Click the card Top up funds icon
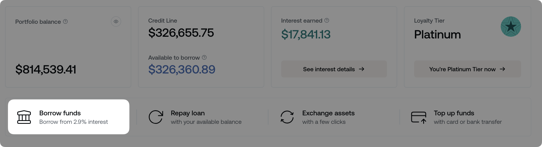542x147 pixels. tap(419, 117)
